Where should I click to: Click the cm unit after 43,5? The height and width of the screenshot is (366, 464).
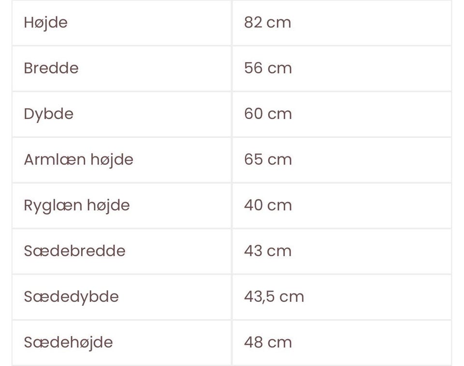click(292, 296)
